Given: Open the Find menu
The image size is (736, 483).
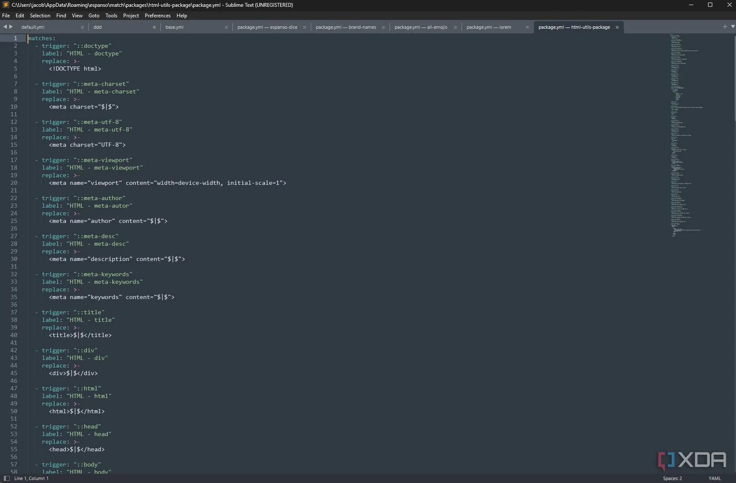Looking at the screenshot, I should (x=61, y=16).
